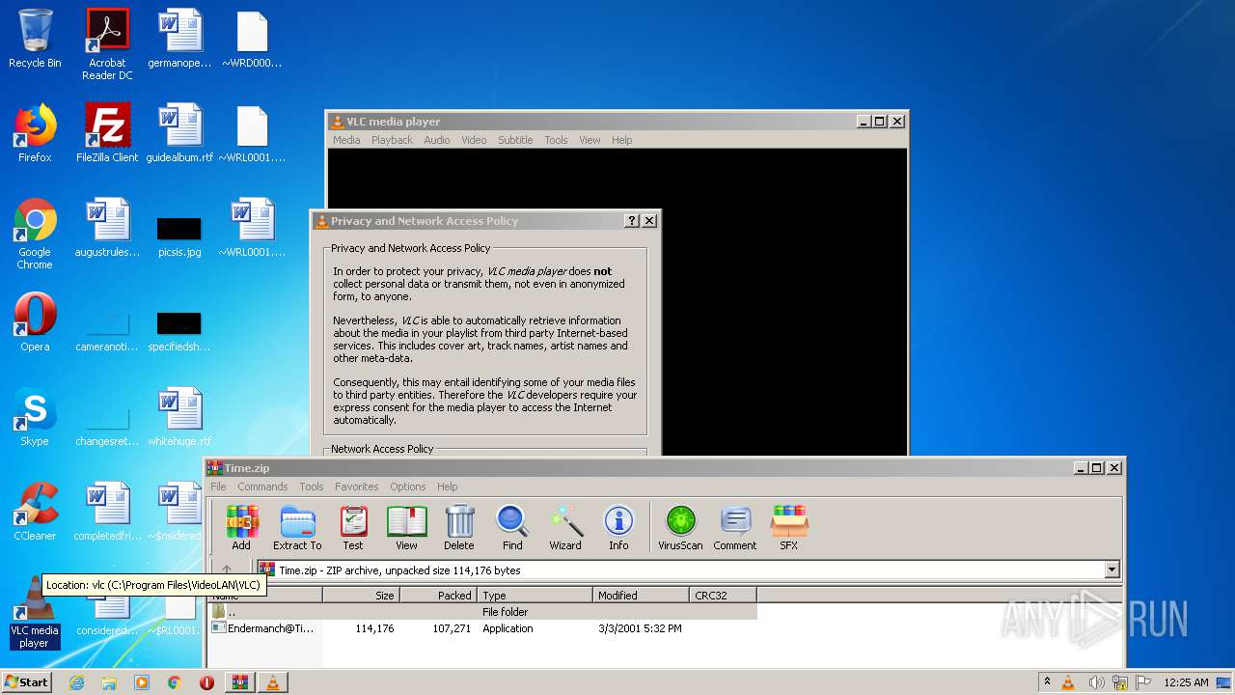This screenshot has width=1235, height=695.
Task: Sort by the Modified column header
Action: 641,596
